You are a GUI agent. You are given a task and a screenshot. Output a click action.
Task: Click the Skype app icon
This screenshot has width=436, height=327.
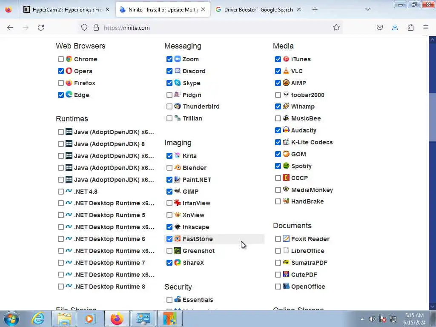pyautogui.click(x=178, y=83)
